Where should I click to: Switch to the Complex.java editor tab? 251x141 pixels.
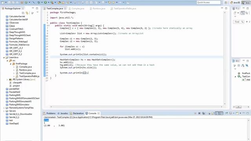coord(78,9)
